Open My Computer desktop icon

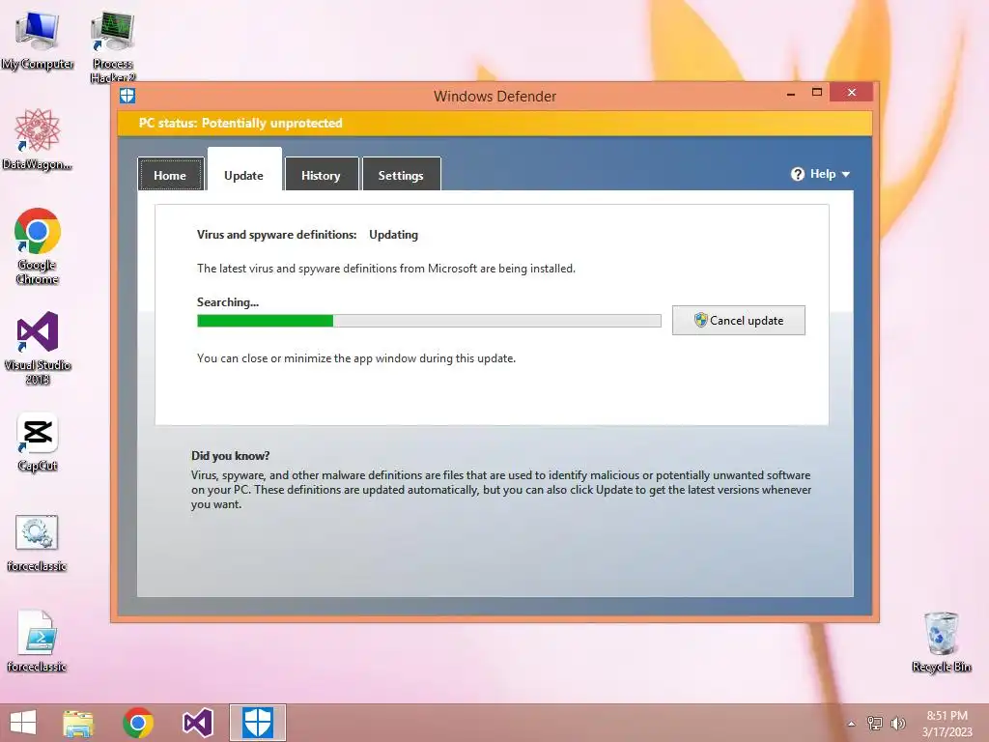38,39
